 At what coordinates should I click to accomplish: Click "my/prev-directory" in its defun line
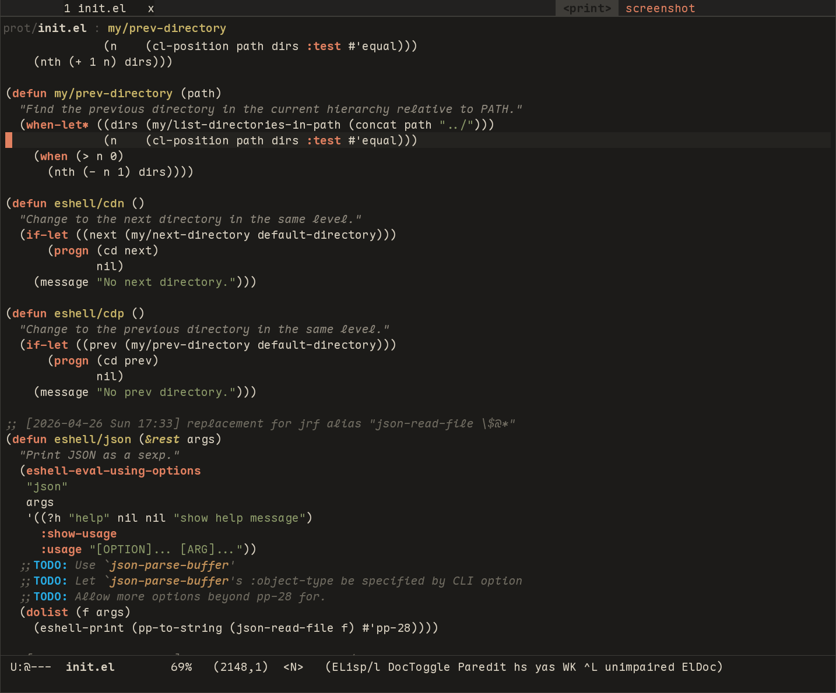[113, 93]
